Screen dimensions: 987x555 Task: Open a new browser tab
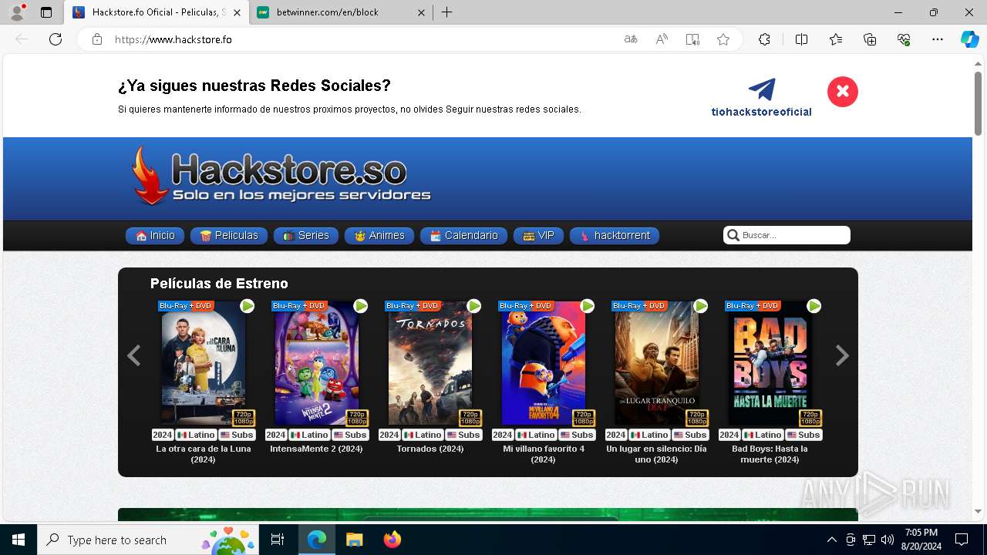(447, 12)
